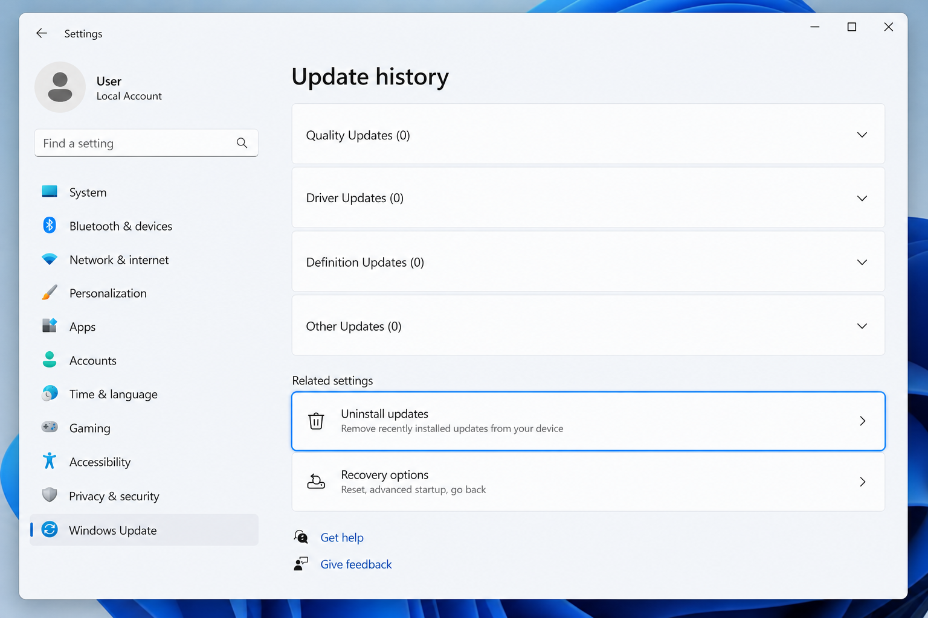
Task: Open Uninstall updates via right chevron
Action: (x=863, y=421)
